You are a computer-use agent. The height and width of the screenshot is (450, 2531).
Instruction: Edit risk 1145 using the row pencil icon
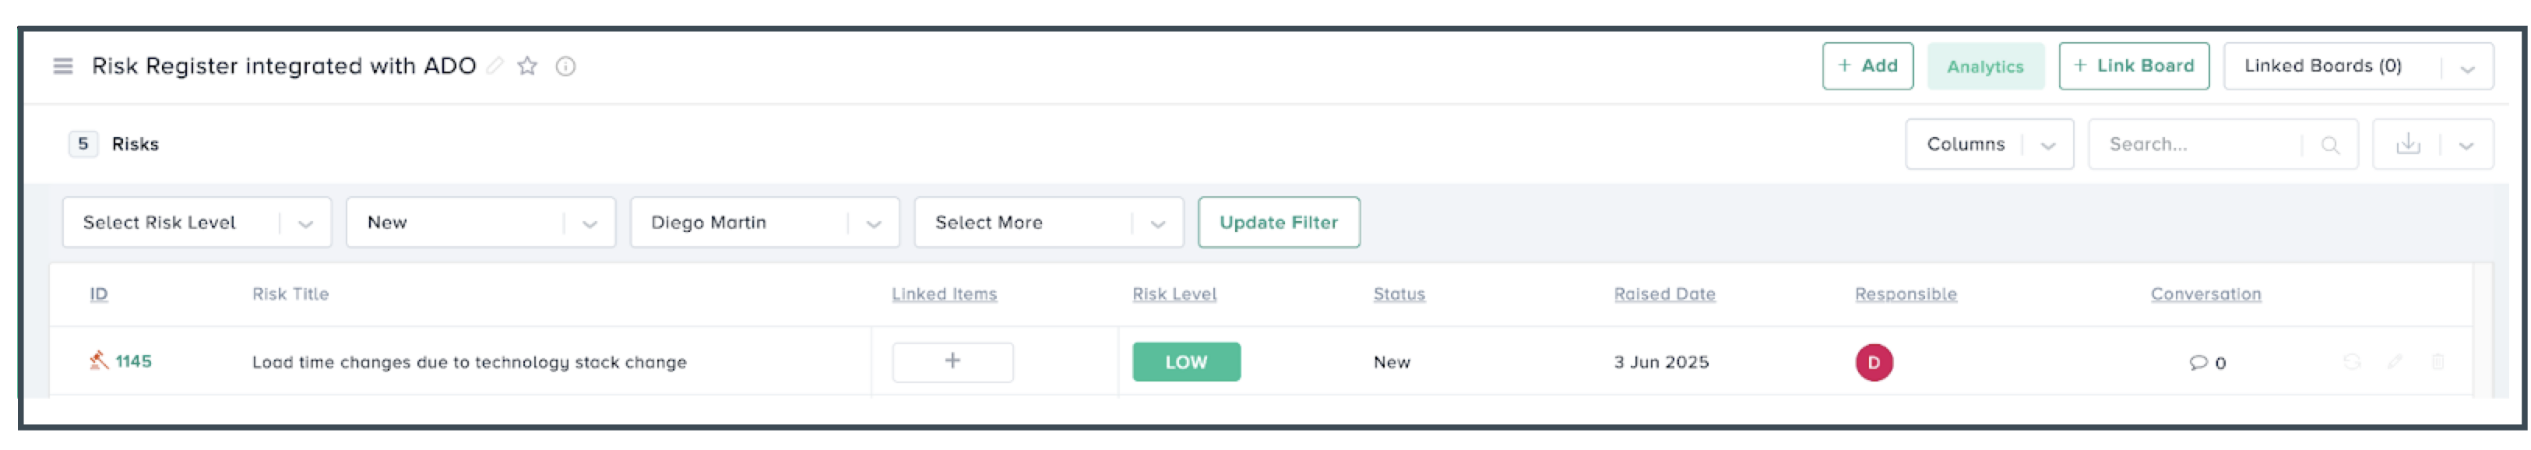coord(2395,363)
